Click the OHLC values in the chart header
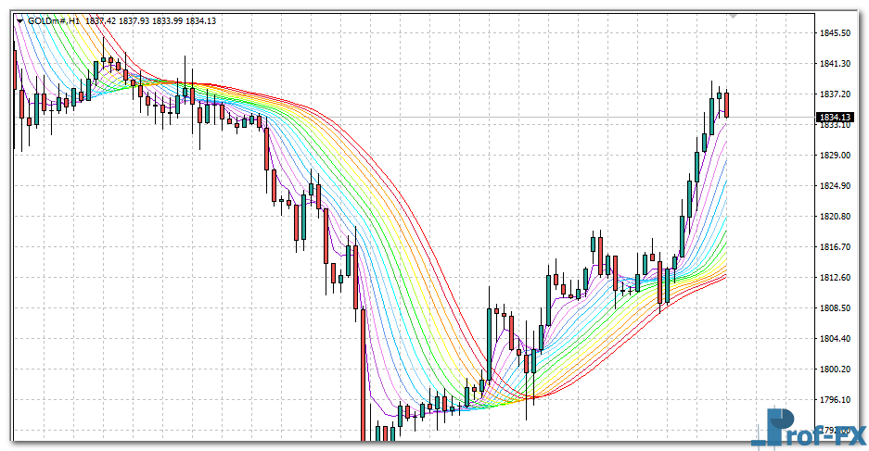Viewport: 869px width, 451px height. coord(152,20)
